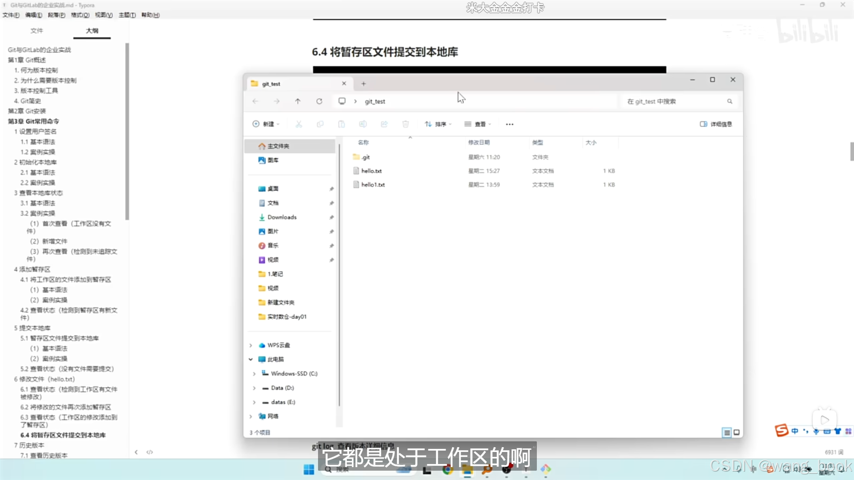Go up one folder level arrow

pyautogui.click(x=298, y=101)
